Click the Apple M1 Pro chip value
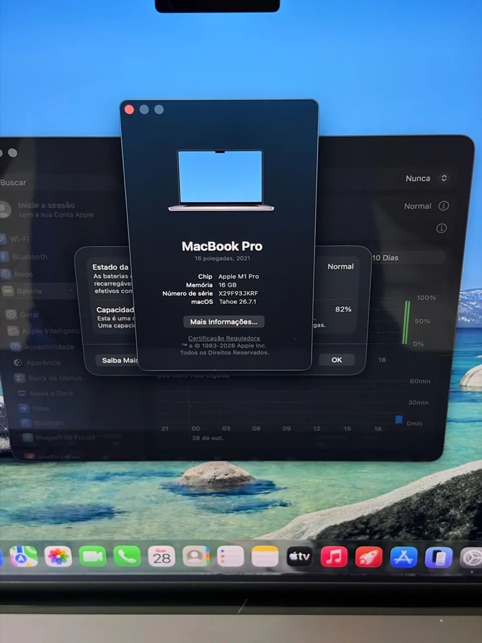 click(x=238, y=276)
